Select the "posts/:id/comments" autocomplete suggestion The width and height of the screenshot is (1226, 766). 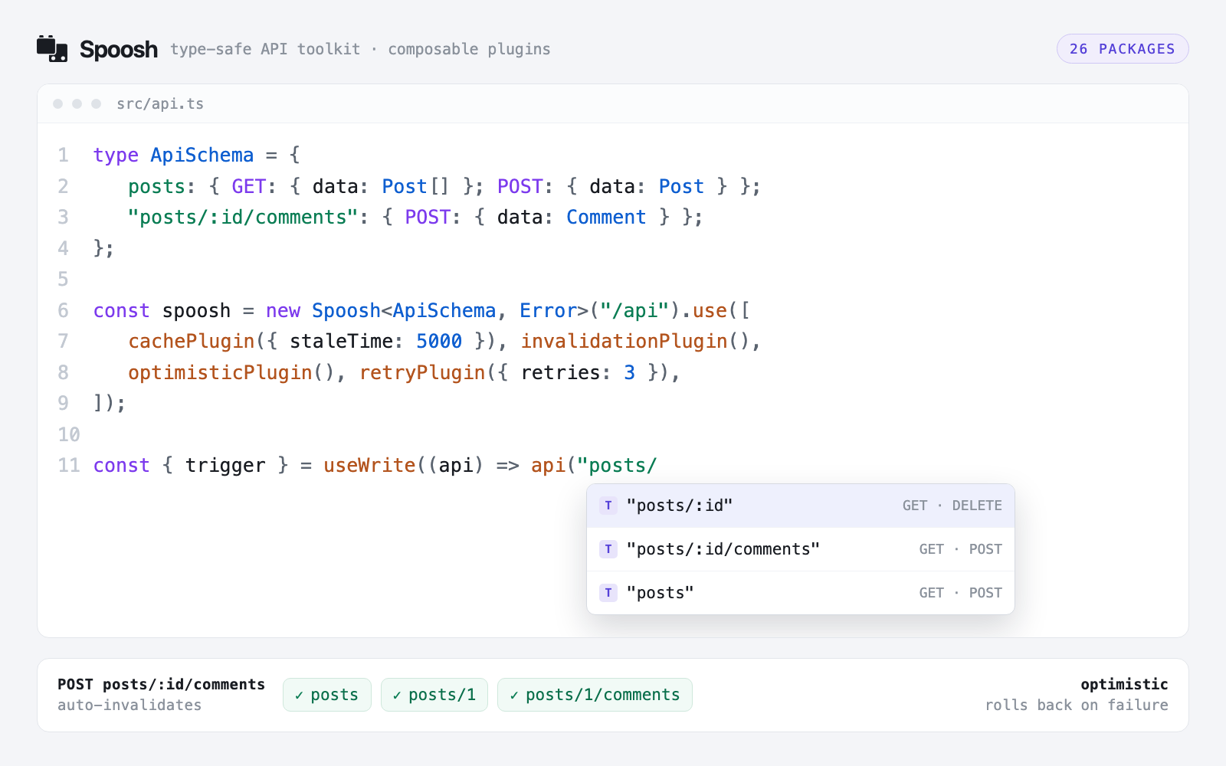(x=801, y=549)
